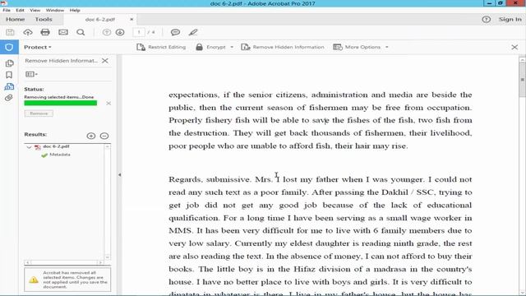526x296 pixels.
Task: Open the Protect dropdown
Action: tap(38, 48)
